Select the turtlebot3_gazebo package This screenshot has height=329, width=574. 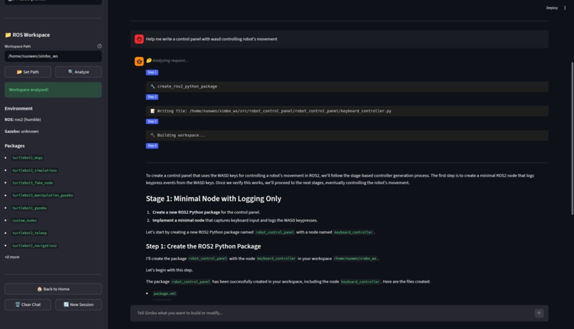29,208
